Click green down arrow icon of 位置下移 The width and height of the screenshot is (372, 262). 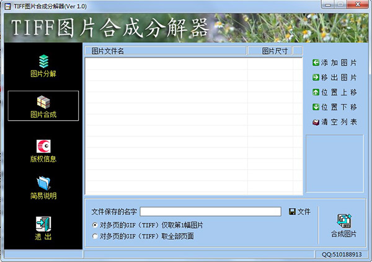[x=316, y=107]
